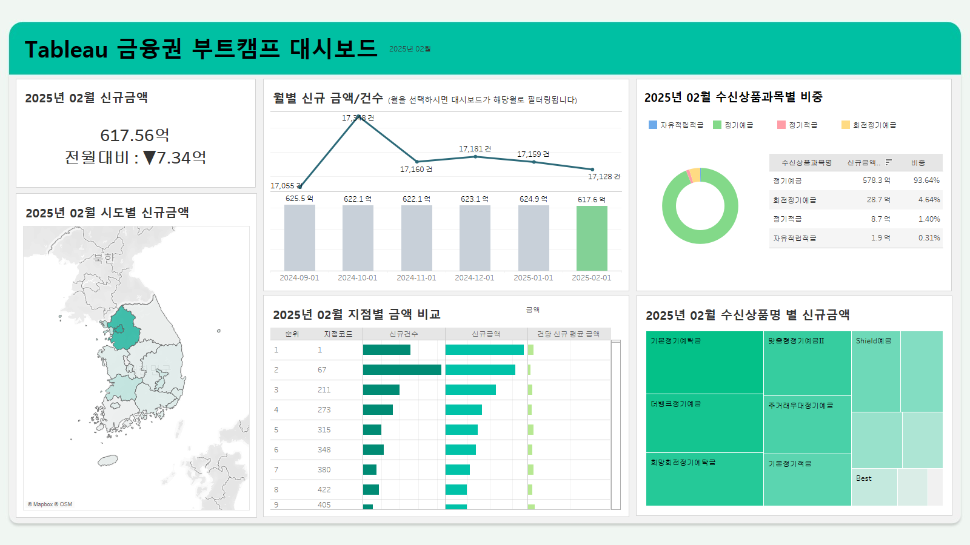Click the peak line point for 2024-10
This screenshot has height=545, width=970.
(358, 116)
